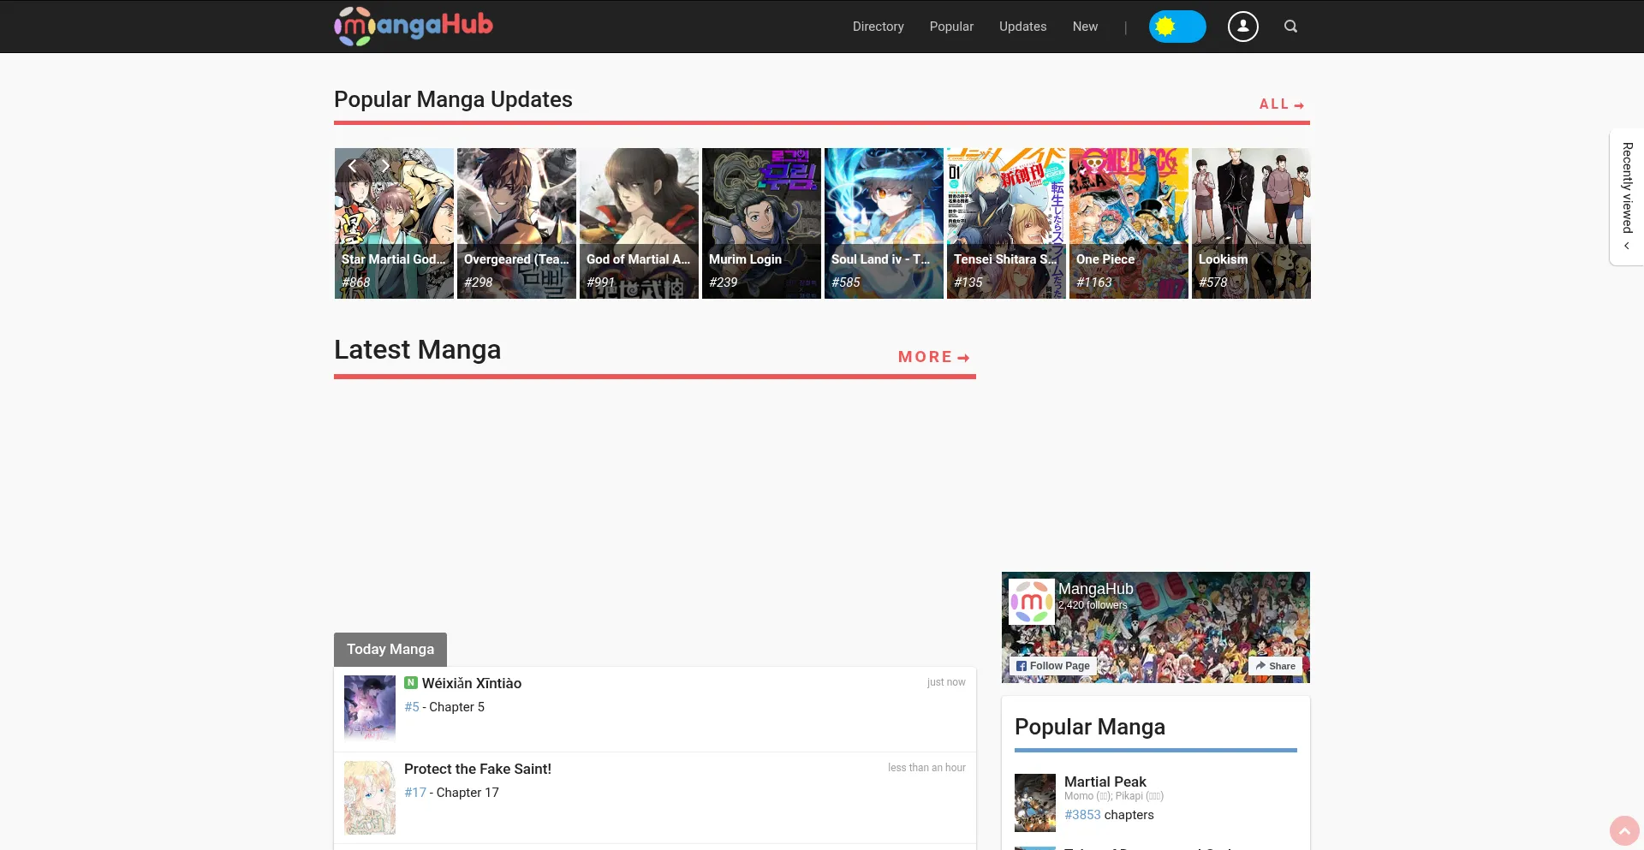Click the MangaHub Facebook page avatar

pos(1031,602)
